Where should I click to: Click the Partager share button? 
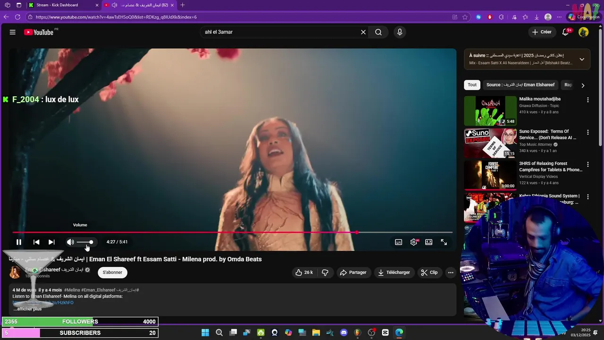353,272
